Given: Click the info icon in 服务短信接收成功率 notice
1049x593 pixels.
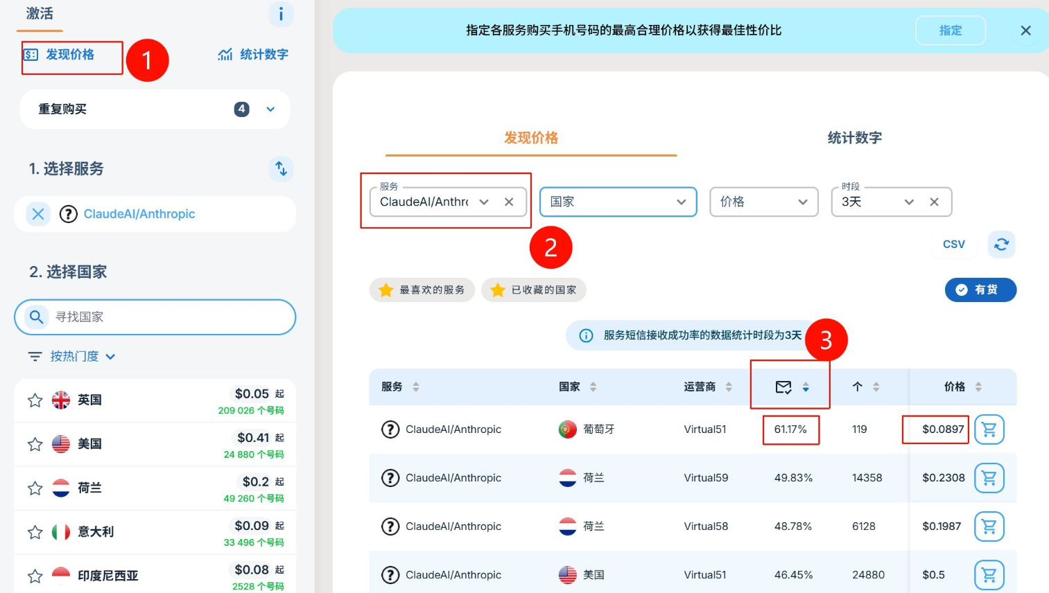Looking at the screenshot, I should (586, 335).
